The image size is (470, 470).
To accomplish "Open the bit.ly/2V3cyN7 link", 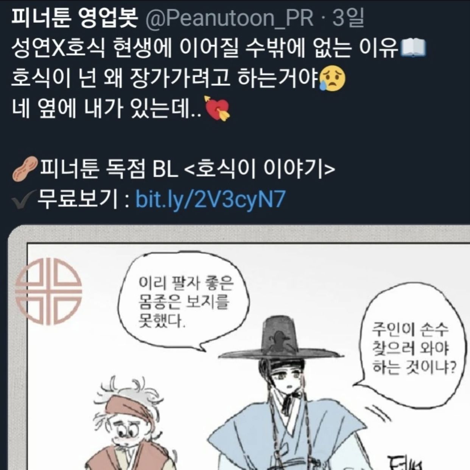I will tap(210, 199).
